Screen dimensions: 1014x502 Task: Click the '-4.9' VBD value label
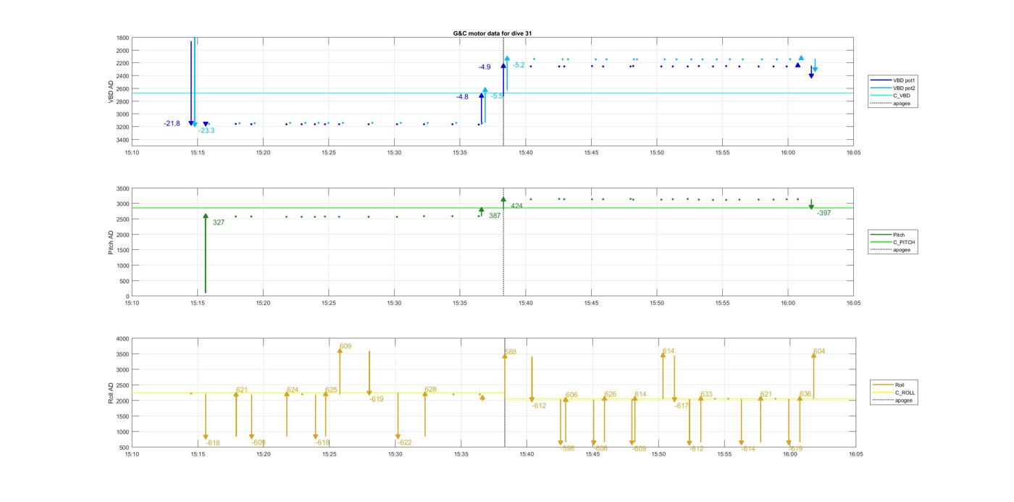click(484, 67)
